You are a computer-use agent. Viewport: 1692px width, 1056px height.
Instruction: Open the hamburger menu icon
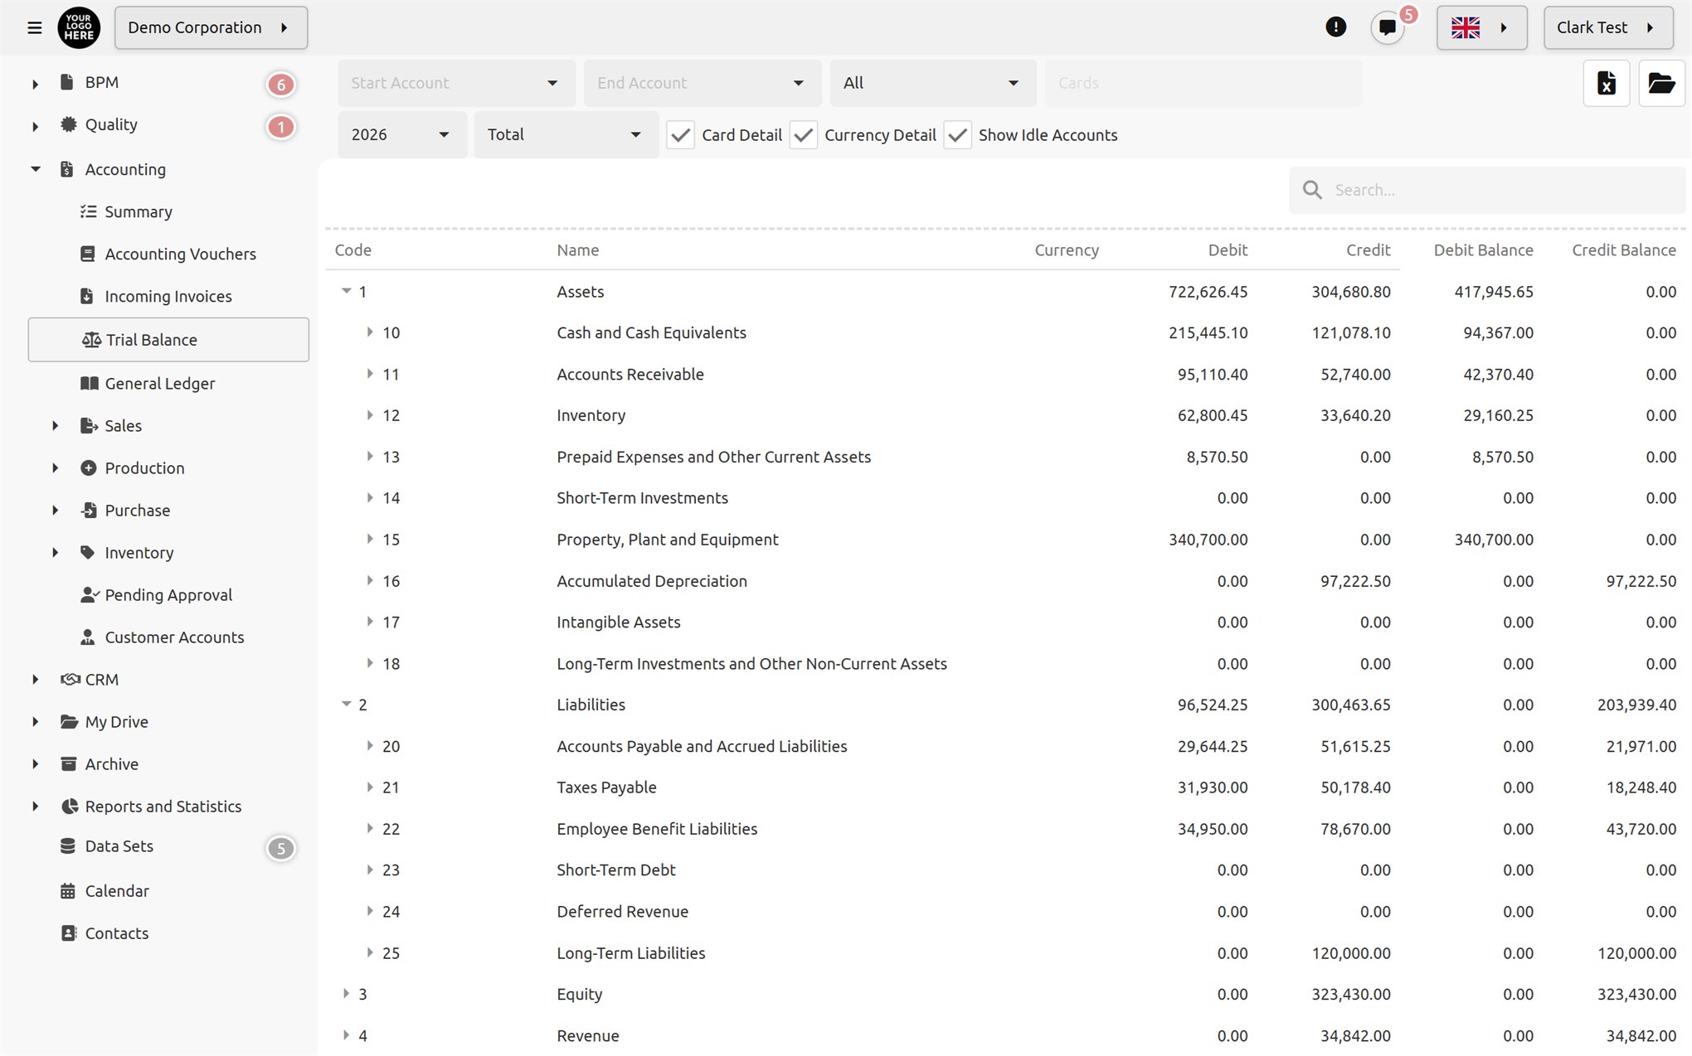tap(34, 28)
